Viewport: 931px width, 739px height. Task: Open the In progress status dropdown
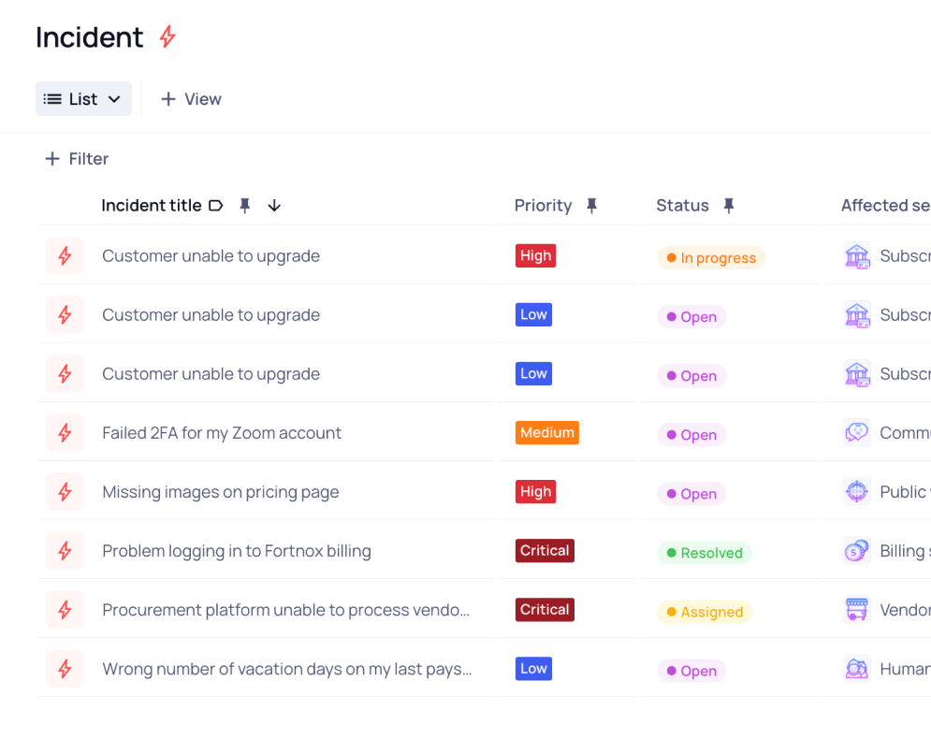(x=711, y=258)
